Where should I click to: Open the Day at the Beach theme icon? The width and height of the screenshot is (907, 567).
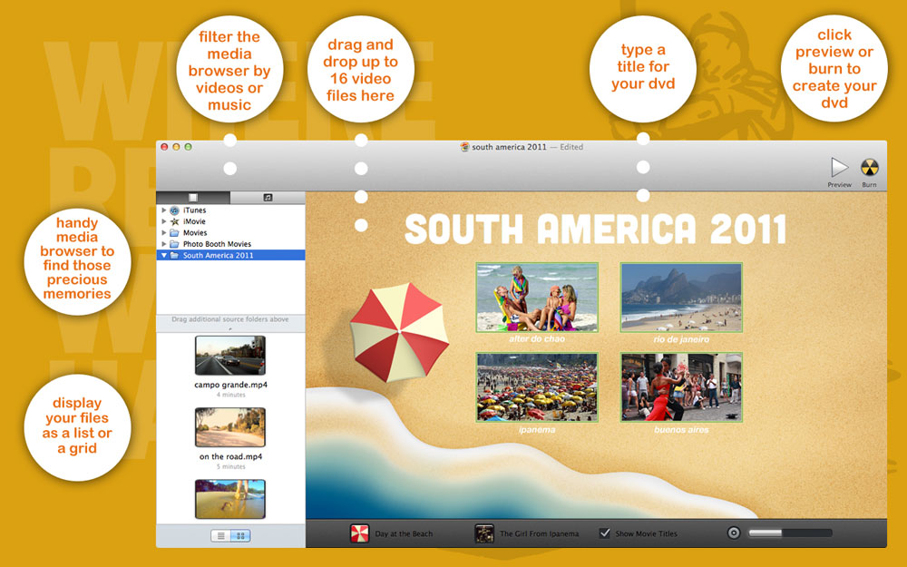point(359,533)
